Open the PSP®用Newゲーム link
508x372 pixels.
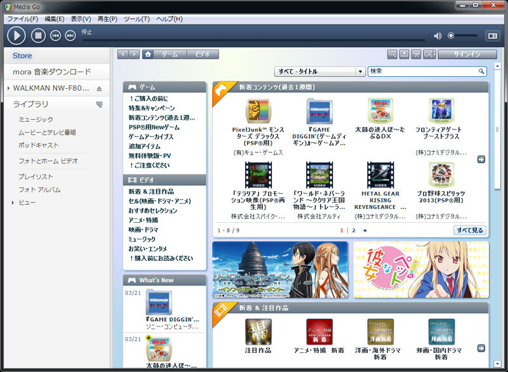pos(154,127)
